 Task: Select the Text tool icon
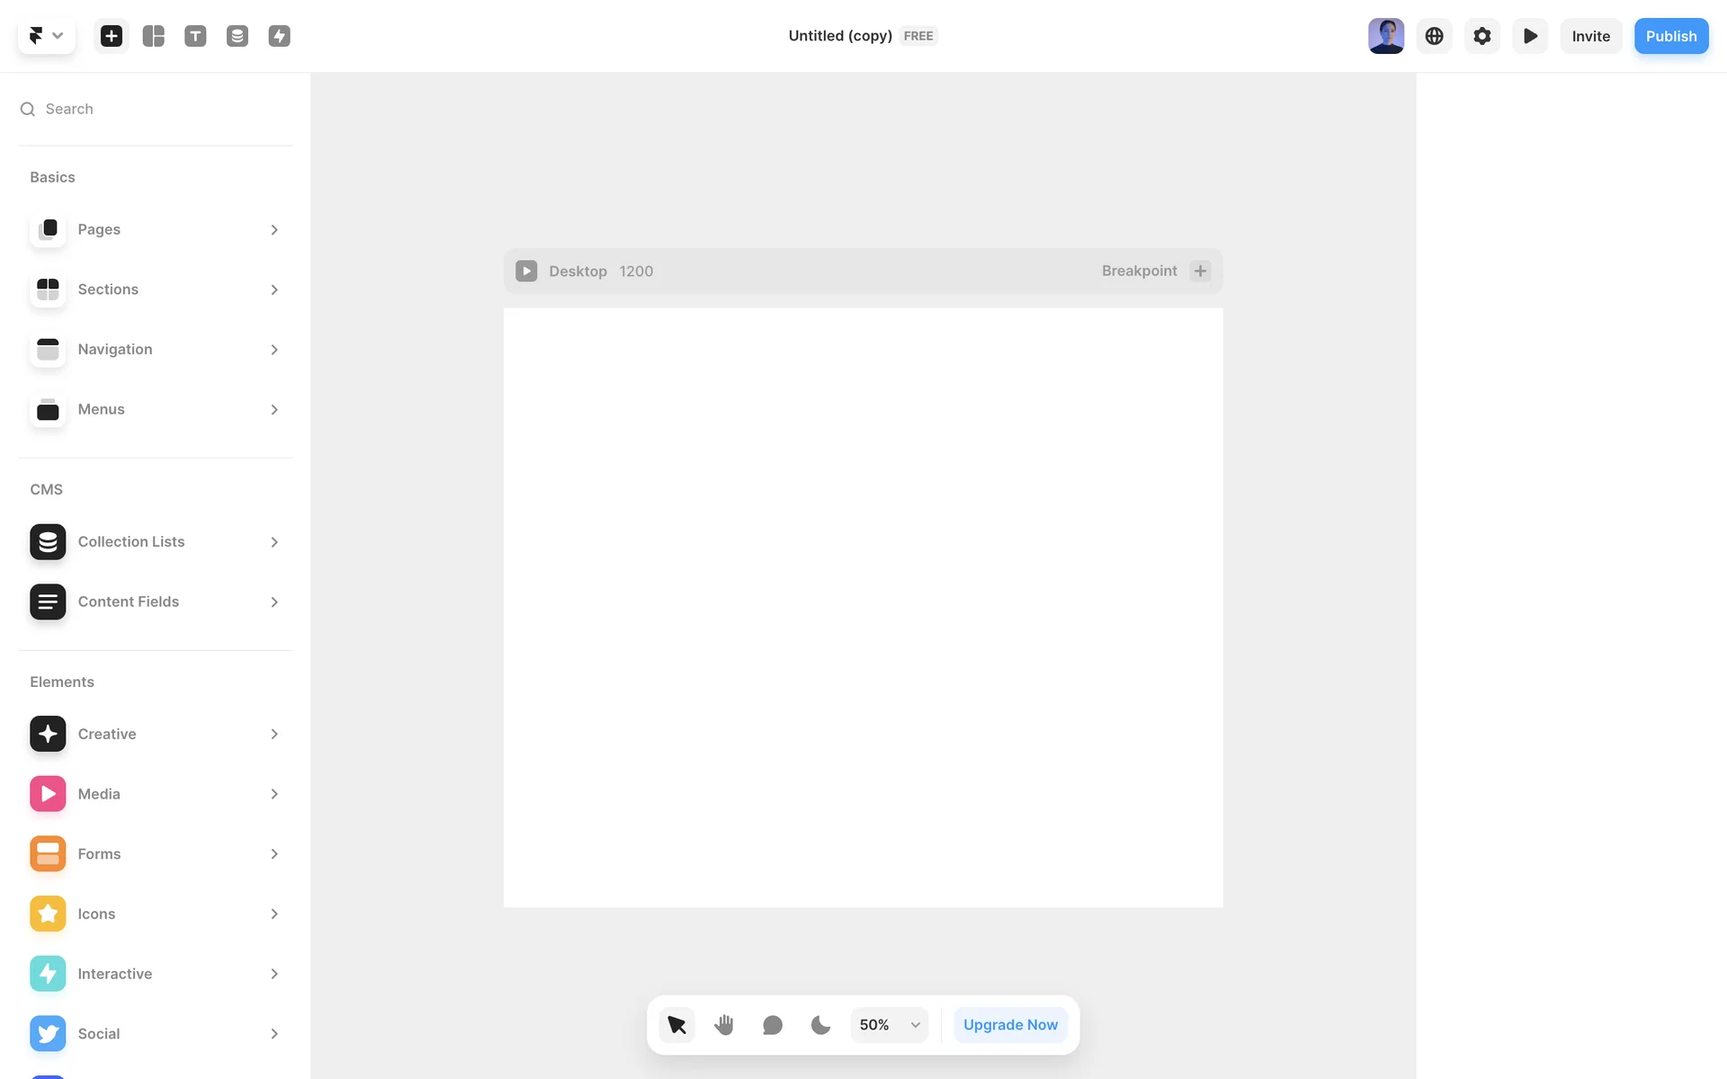(x=195, y=36)
